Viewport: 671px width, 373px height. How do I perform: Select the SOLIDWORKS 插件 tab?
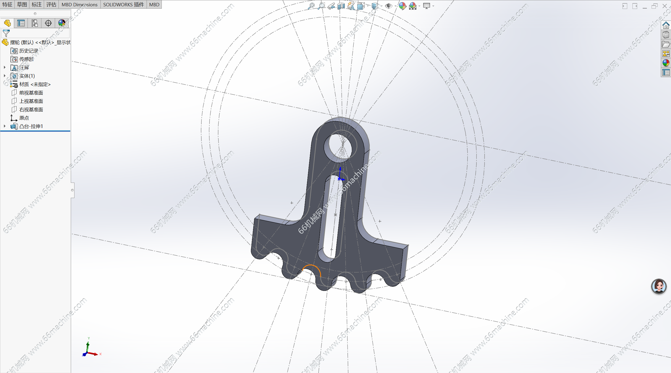click(124, 4)
